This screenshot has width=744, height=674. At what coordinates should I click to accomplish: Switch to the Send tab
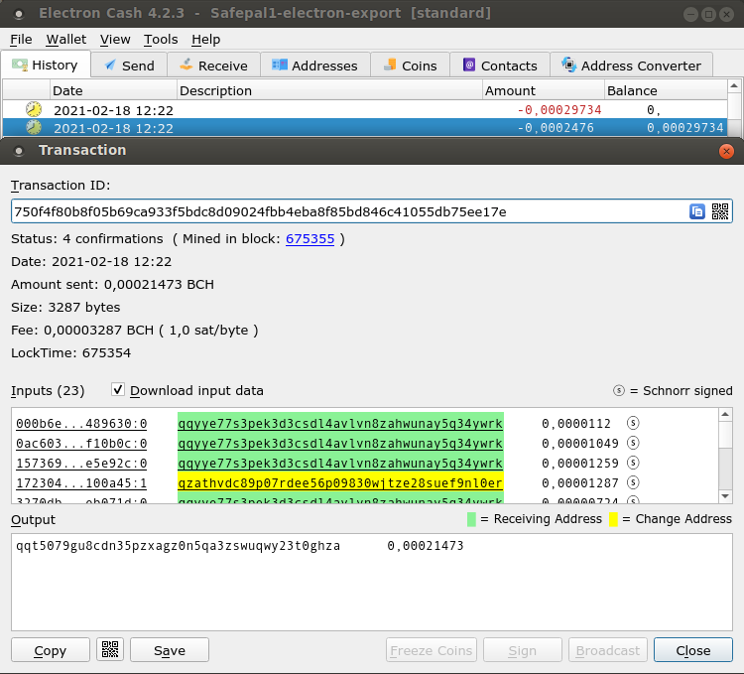[129, 66]
